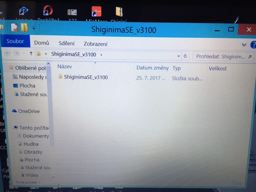Click the date 25. 7. 2017 cell
This screenshot has width=256, height=192.
pos(151,78)
